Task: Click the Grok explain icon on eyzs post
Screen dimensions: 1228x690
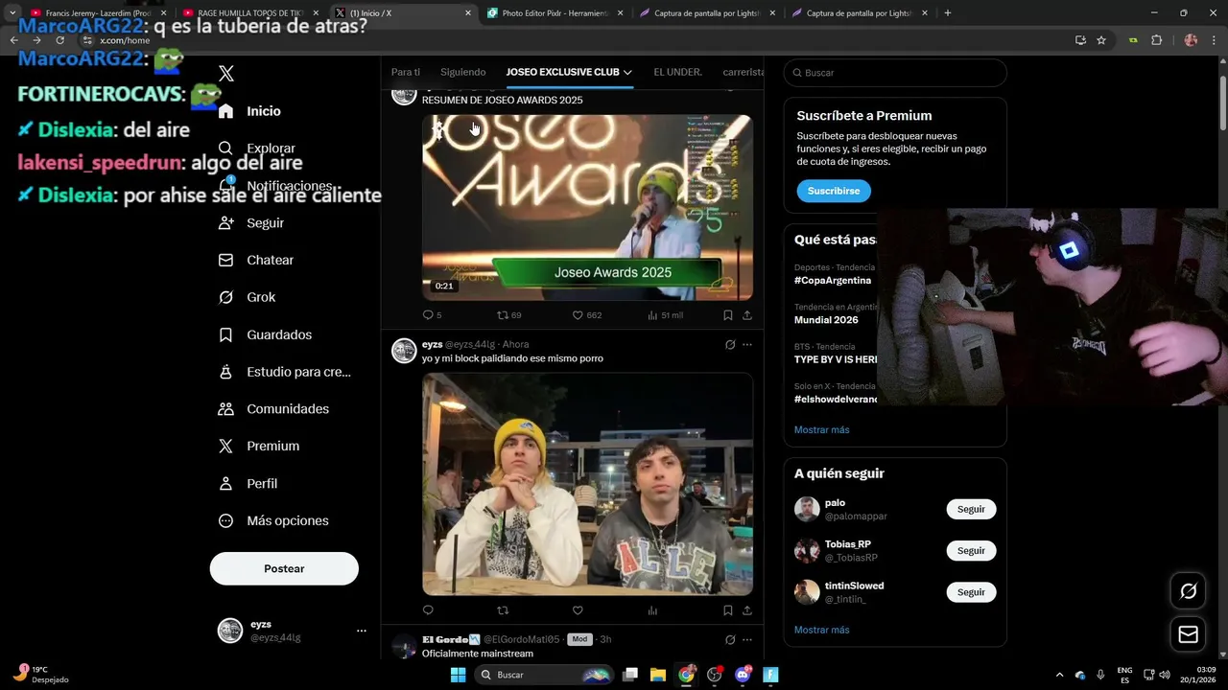Action: pos(730,345)
